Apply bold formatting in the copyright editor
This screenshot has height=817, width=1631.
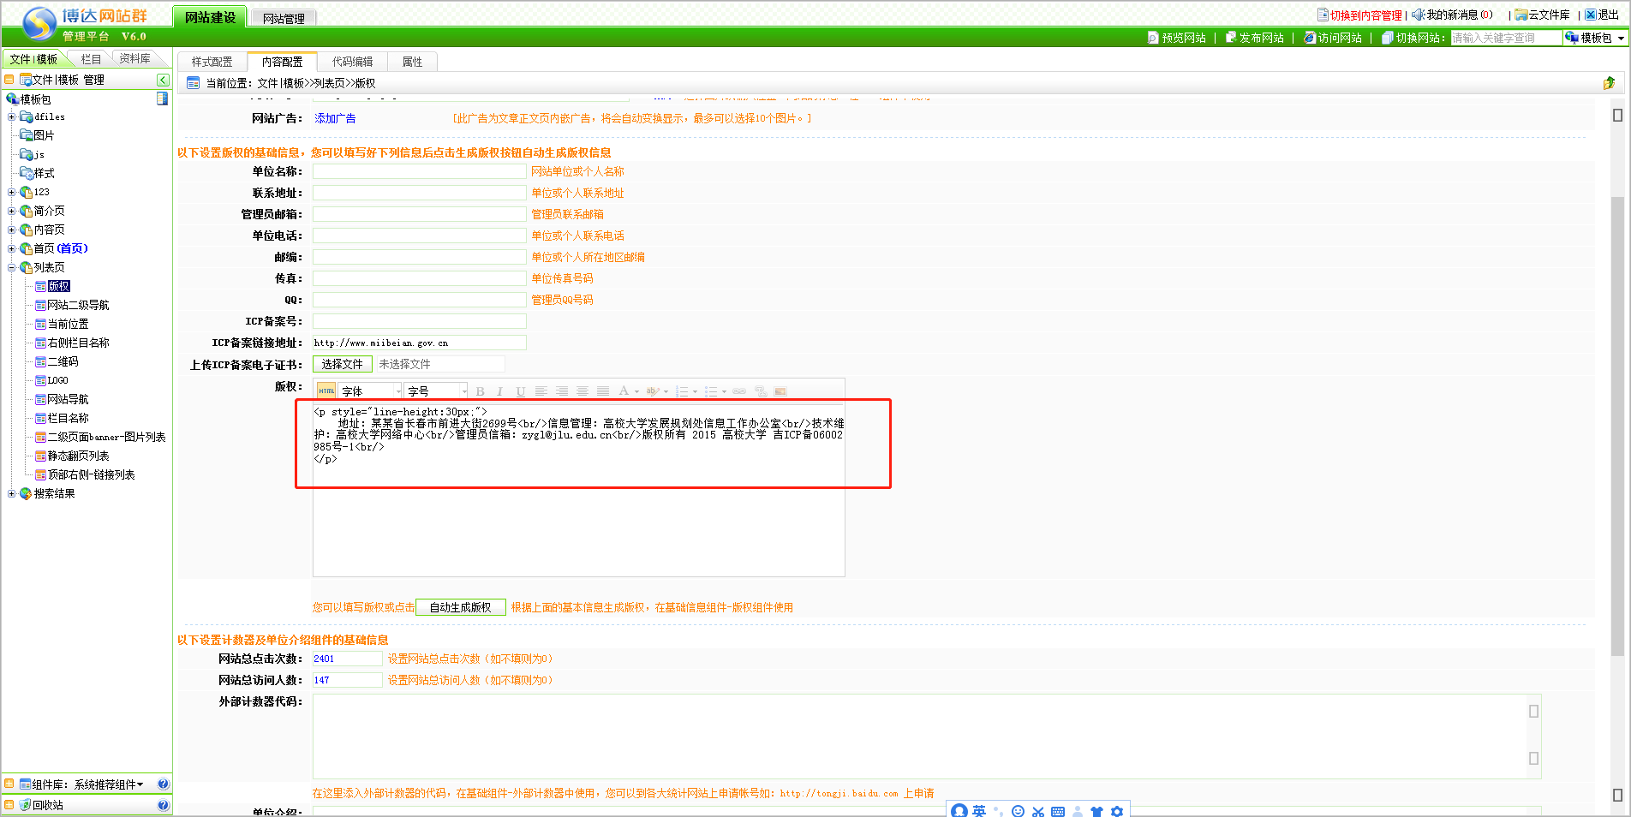(x=480, y=391)
